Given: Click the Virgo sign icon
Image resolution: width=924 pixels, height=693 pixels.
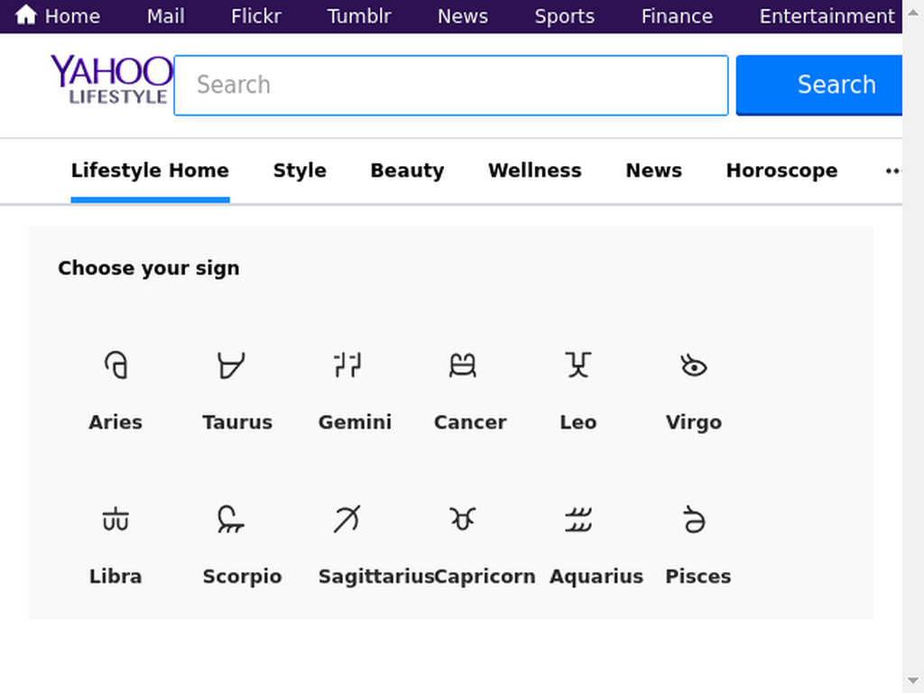Looking at the screenshot, I should click(x=694, y=365).
